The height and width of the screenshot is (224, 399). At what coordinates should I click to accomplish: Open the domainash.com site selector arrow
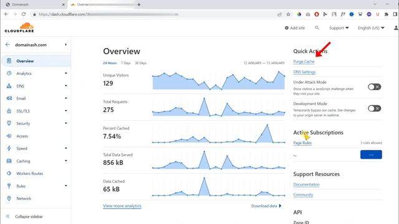pyautogui.click(x=66, y=45)
